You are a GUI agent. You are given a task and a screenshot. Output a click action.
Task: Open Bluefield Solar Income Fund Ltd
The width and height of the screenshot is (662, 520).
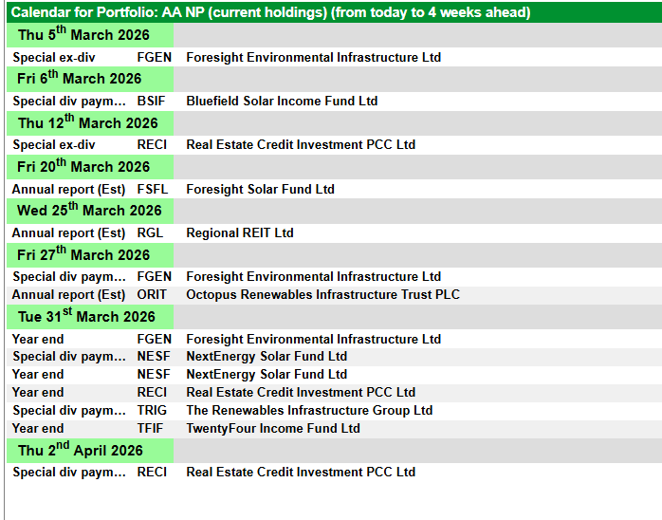click(x=282, y=102)
